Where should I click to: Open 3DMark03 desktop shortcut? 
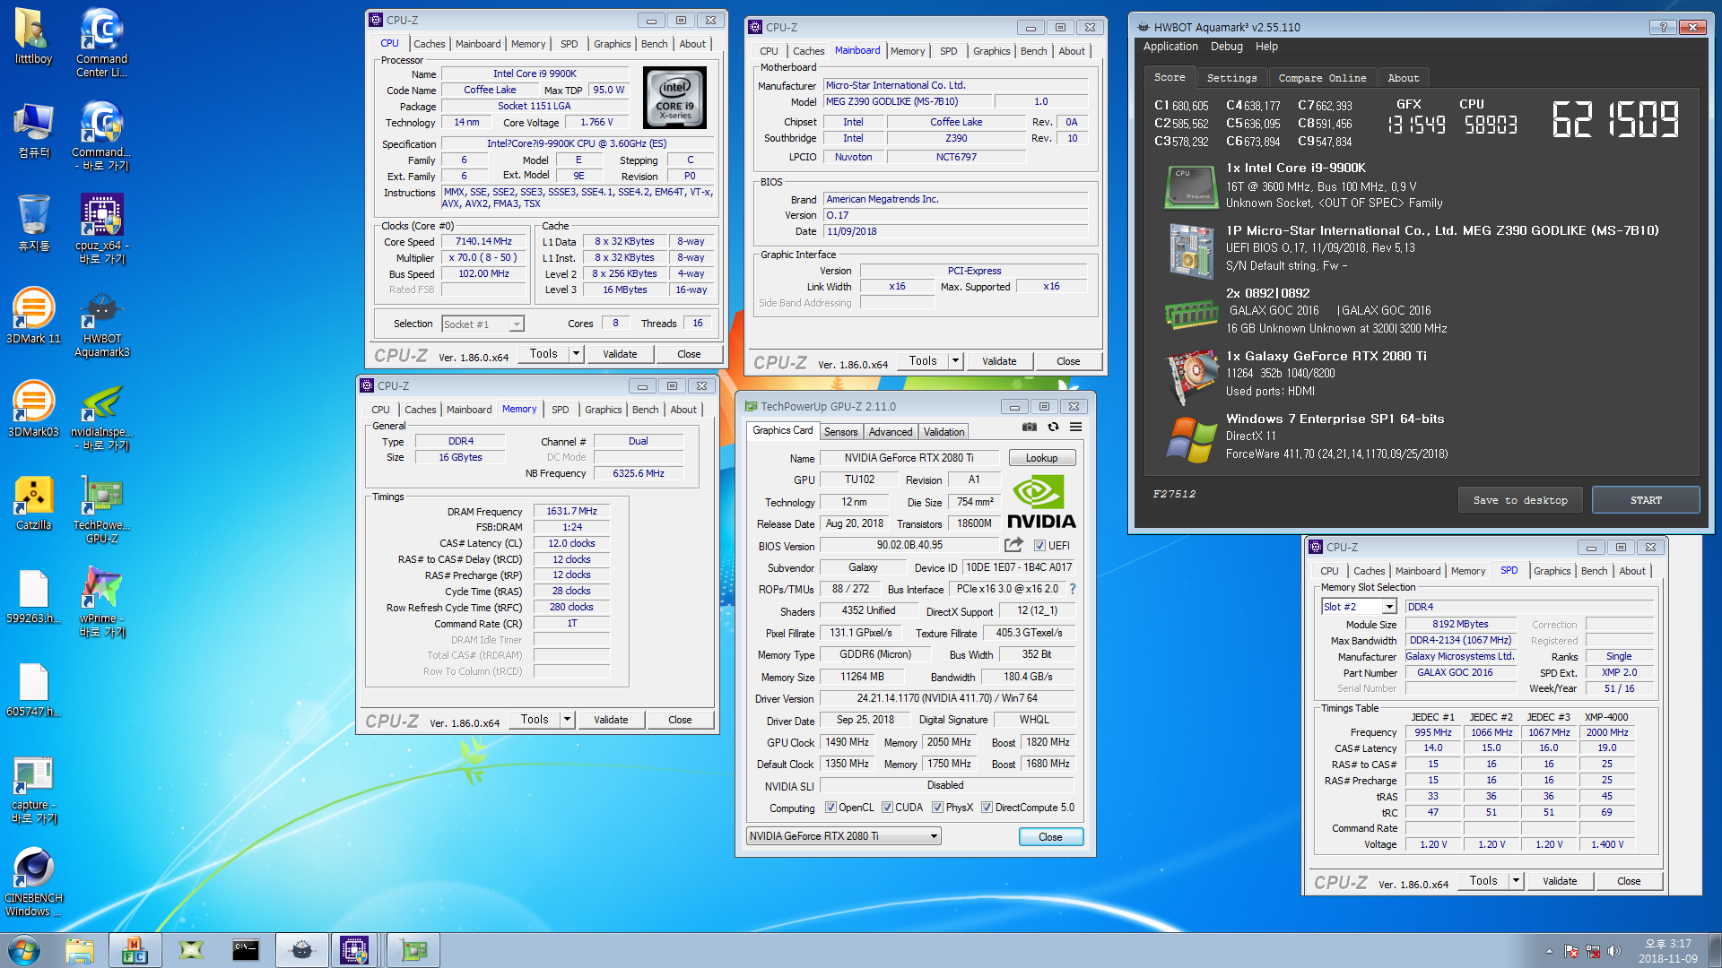(x=33, y=409)
